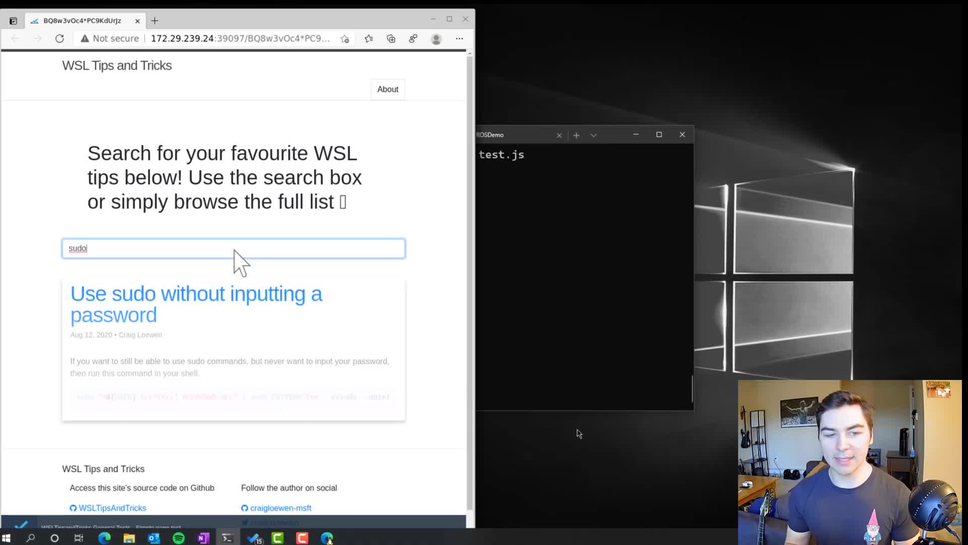Activate the back navigation arrow
Viewport: 968px width, 545px height.
(16, 38)
